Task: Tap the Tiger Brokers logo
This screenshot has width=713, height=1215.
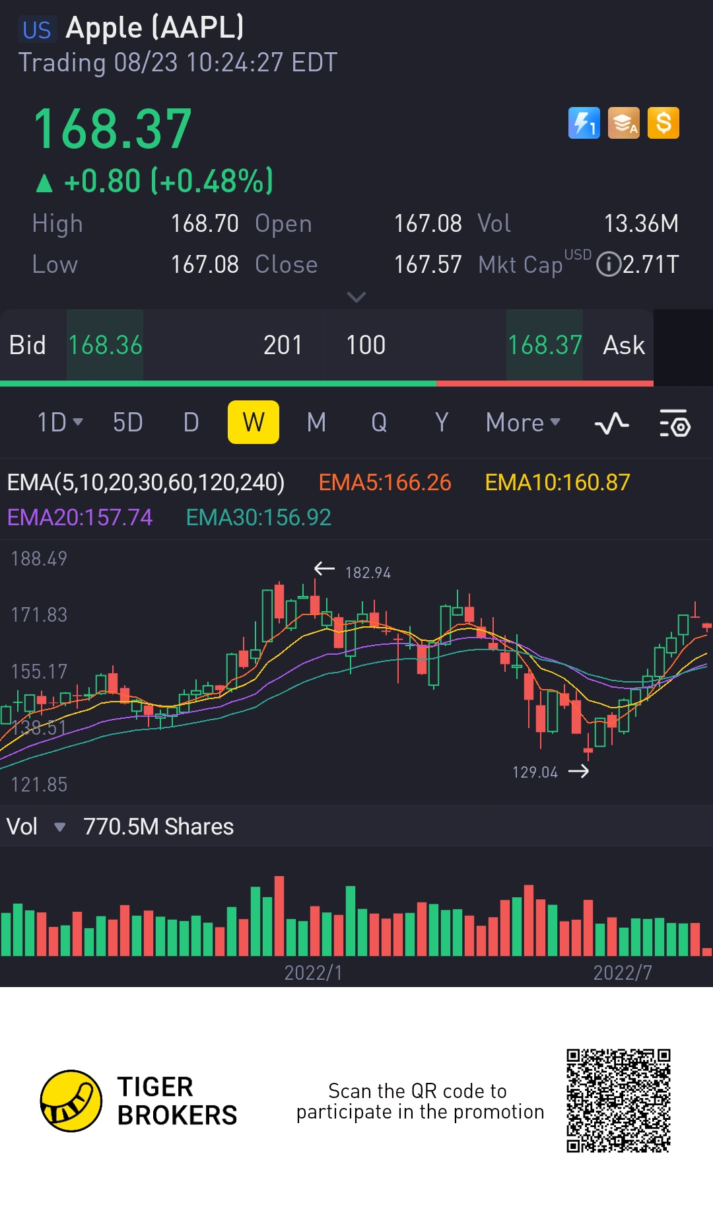Action: (x=139, y=1101)
